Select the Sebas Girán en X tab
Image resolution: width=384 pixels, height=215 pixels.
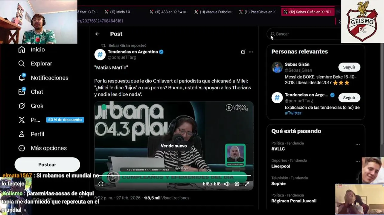[x=308, y=12]
